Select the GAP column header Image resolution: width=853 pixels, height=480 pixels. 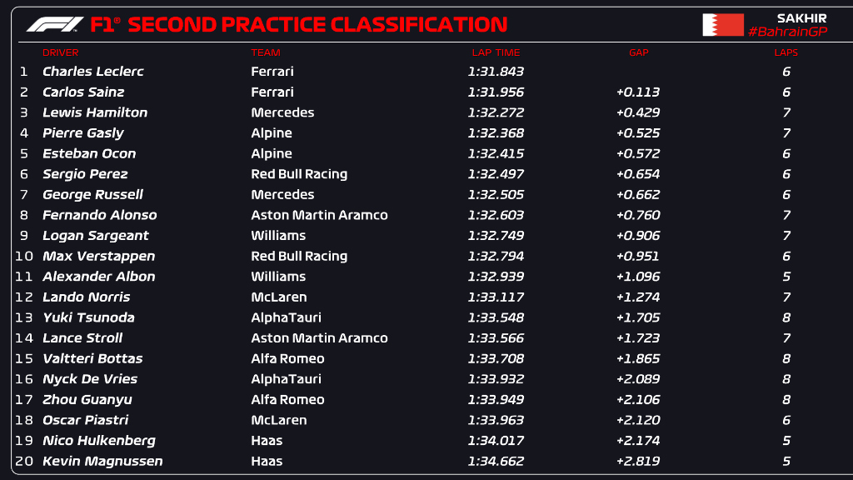coord(639,52)
